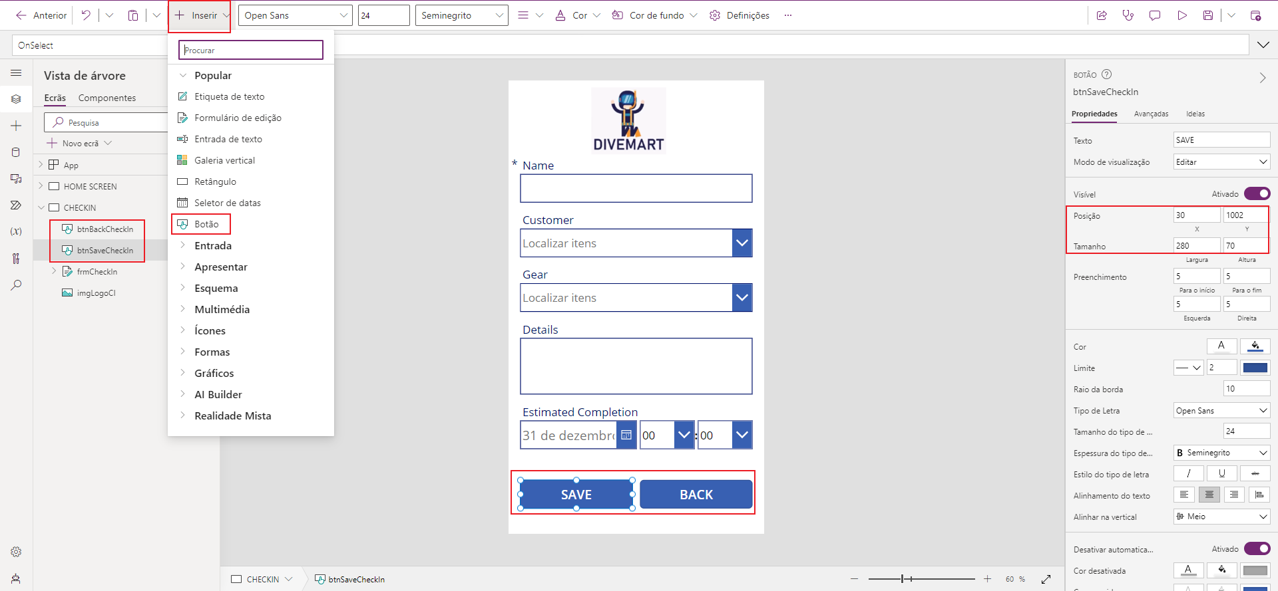1278x591 pixels.
Task: Open the variables (x) icon
Action: (x=16, y=231)
